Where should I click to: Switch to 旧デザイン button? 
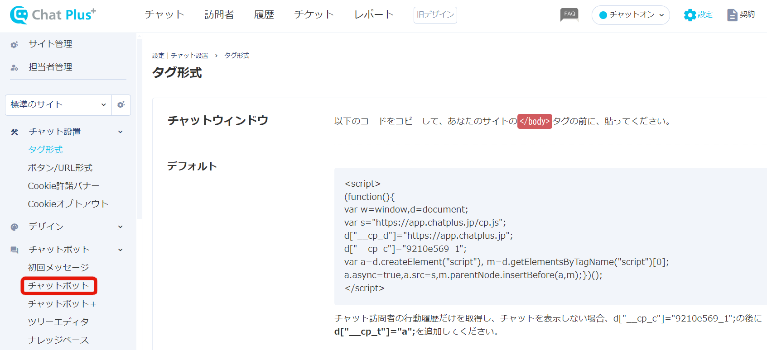(x=435, y=15)
